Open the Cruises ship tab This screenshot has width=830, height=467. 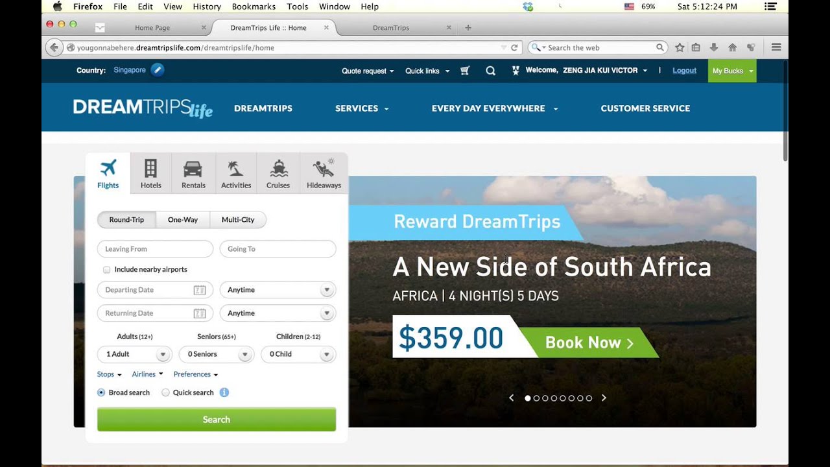[278, 173]
